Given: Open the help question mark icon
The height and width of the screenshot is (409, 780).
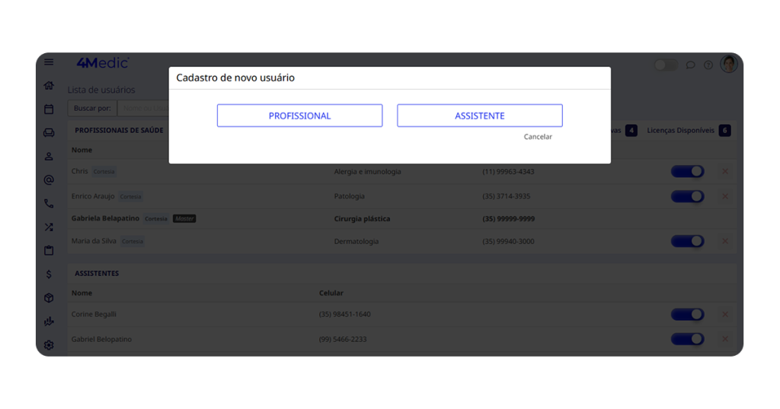Looking at the screenshot, I should click(x=708, y=65).
